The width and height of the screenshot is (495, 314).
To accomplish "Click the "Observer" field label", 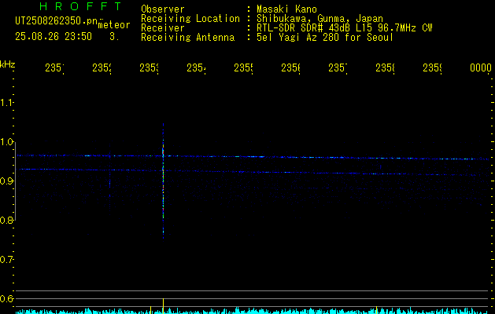I will coord(163,9).
